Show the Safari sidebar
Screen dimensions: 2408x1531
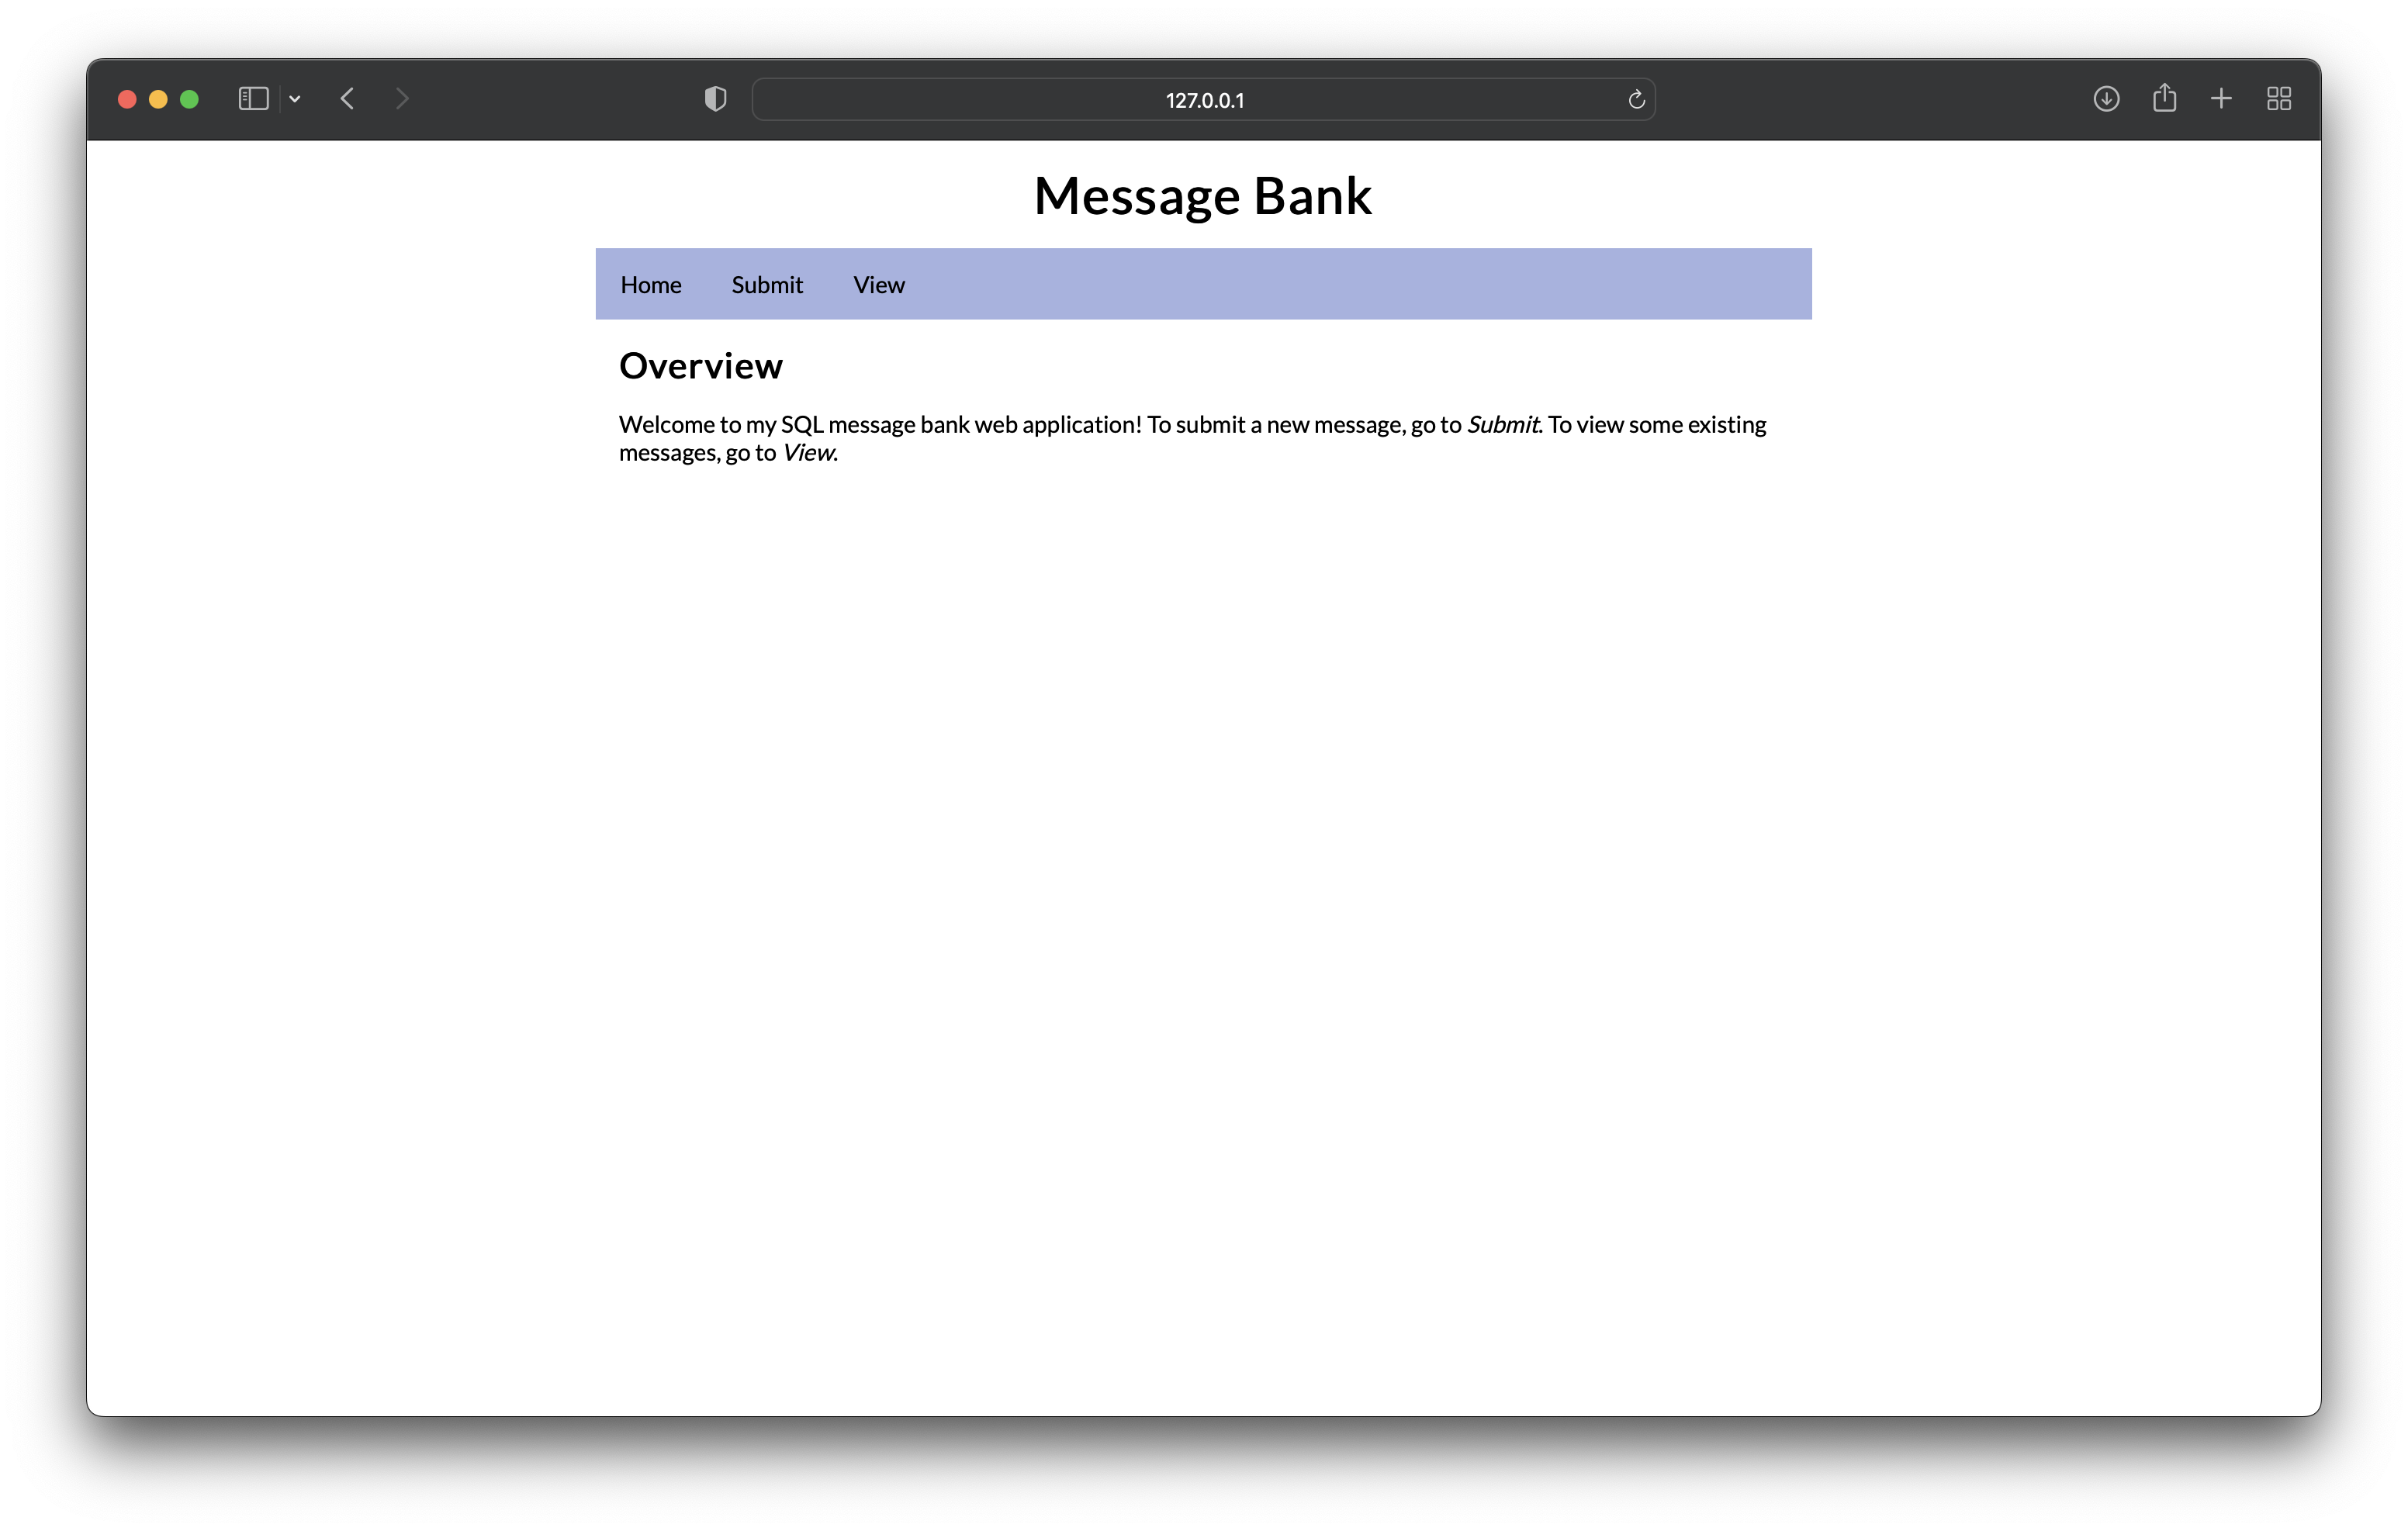pos(253,99)
